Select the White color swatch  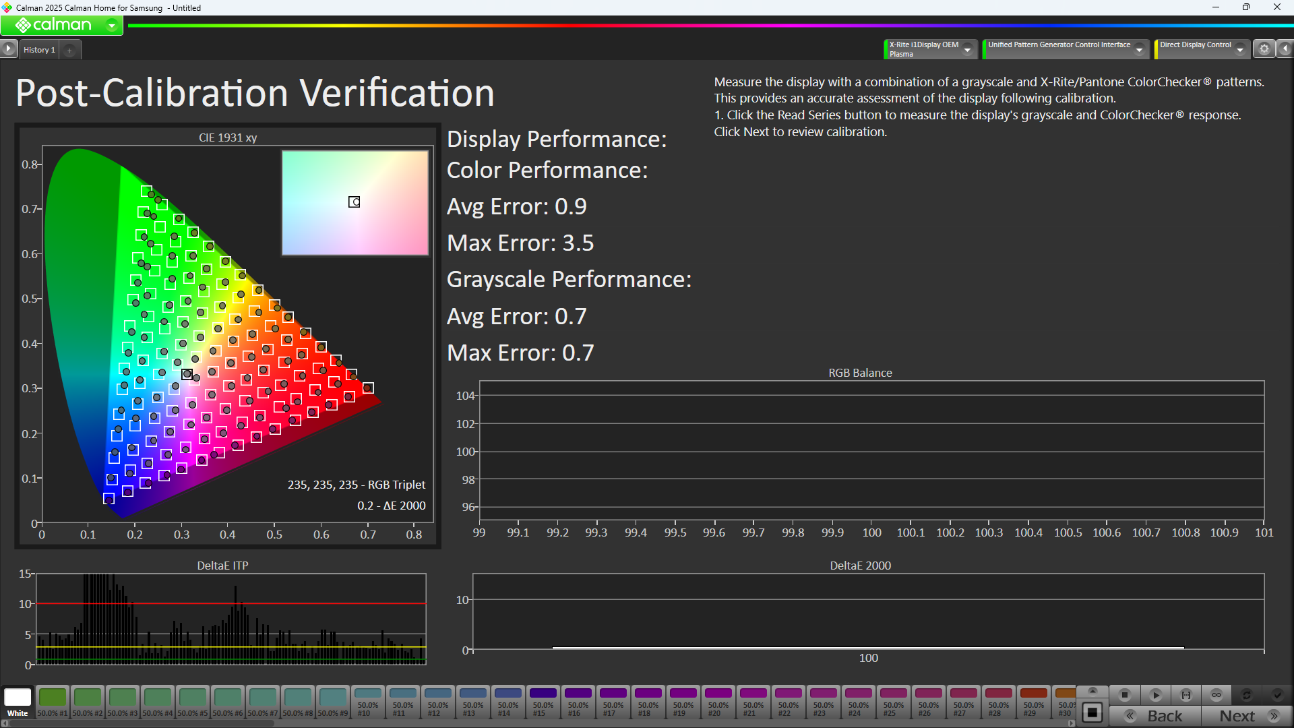click(x=18, y=701)
